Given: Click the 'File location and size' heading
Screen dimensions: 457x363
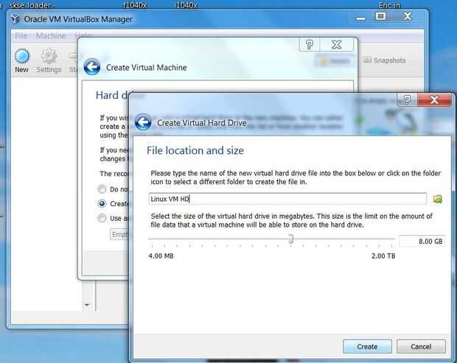Looking at the screenshot, I should (x=195, y=150).
